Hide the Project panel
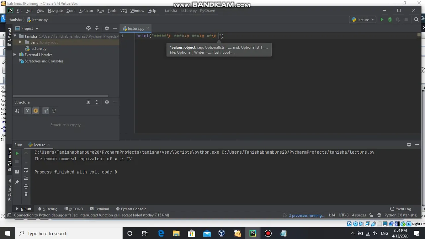Screen dimensions: 425x239 click(x=115, y=28)
